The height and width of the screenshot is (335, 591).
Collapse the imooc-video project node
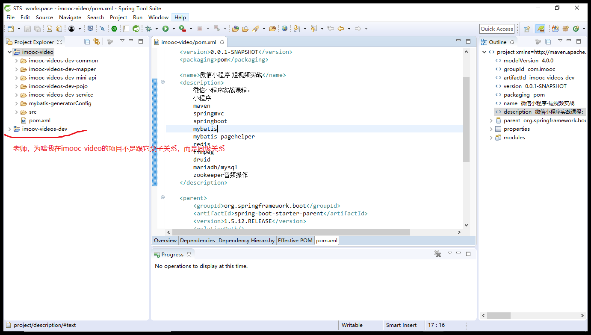(x=10, y=52)
